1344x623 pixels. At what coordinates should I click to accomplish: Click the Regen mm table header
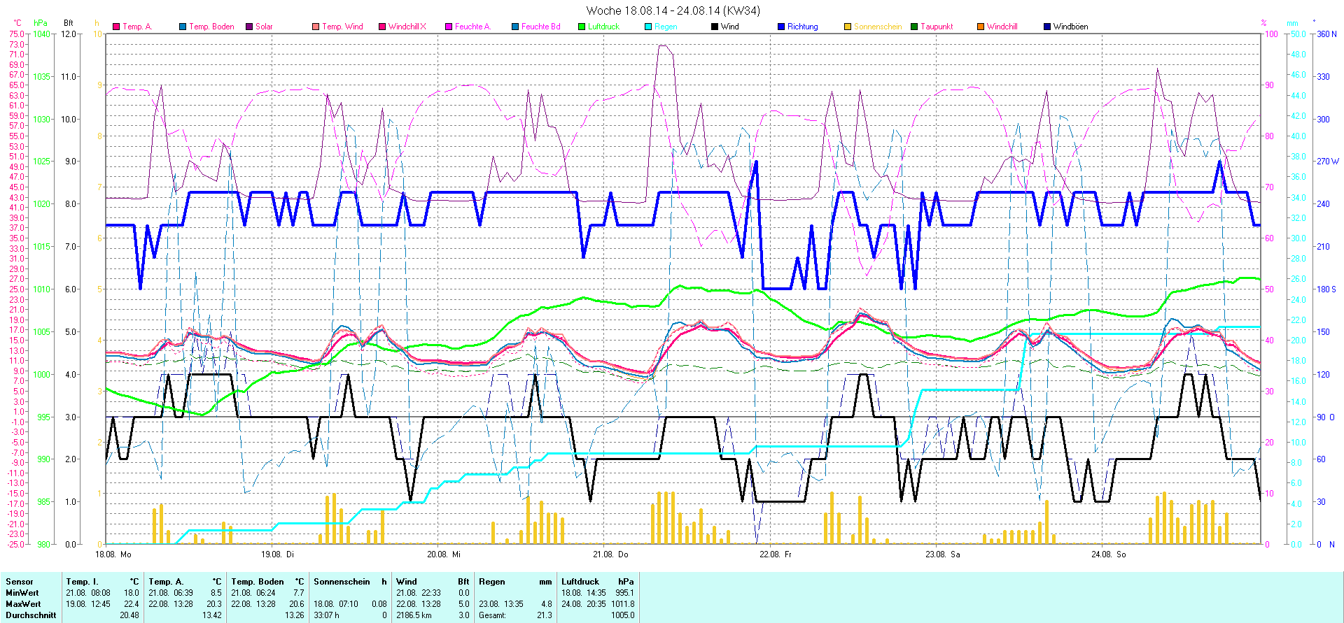pyautogui.click(x=515, y=582)
